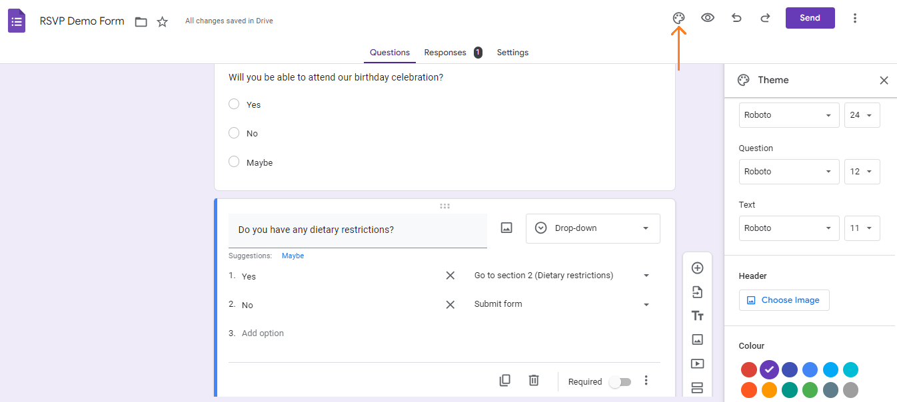The height and width of the screenshot is (402, 897).
Task: Add a title and description block
Action: tap(697, 315)
